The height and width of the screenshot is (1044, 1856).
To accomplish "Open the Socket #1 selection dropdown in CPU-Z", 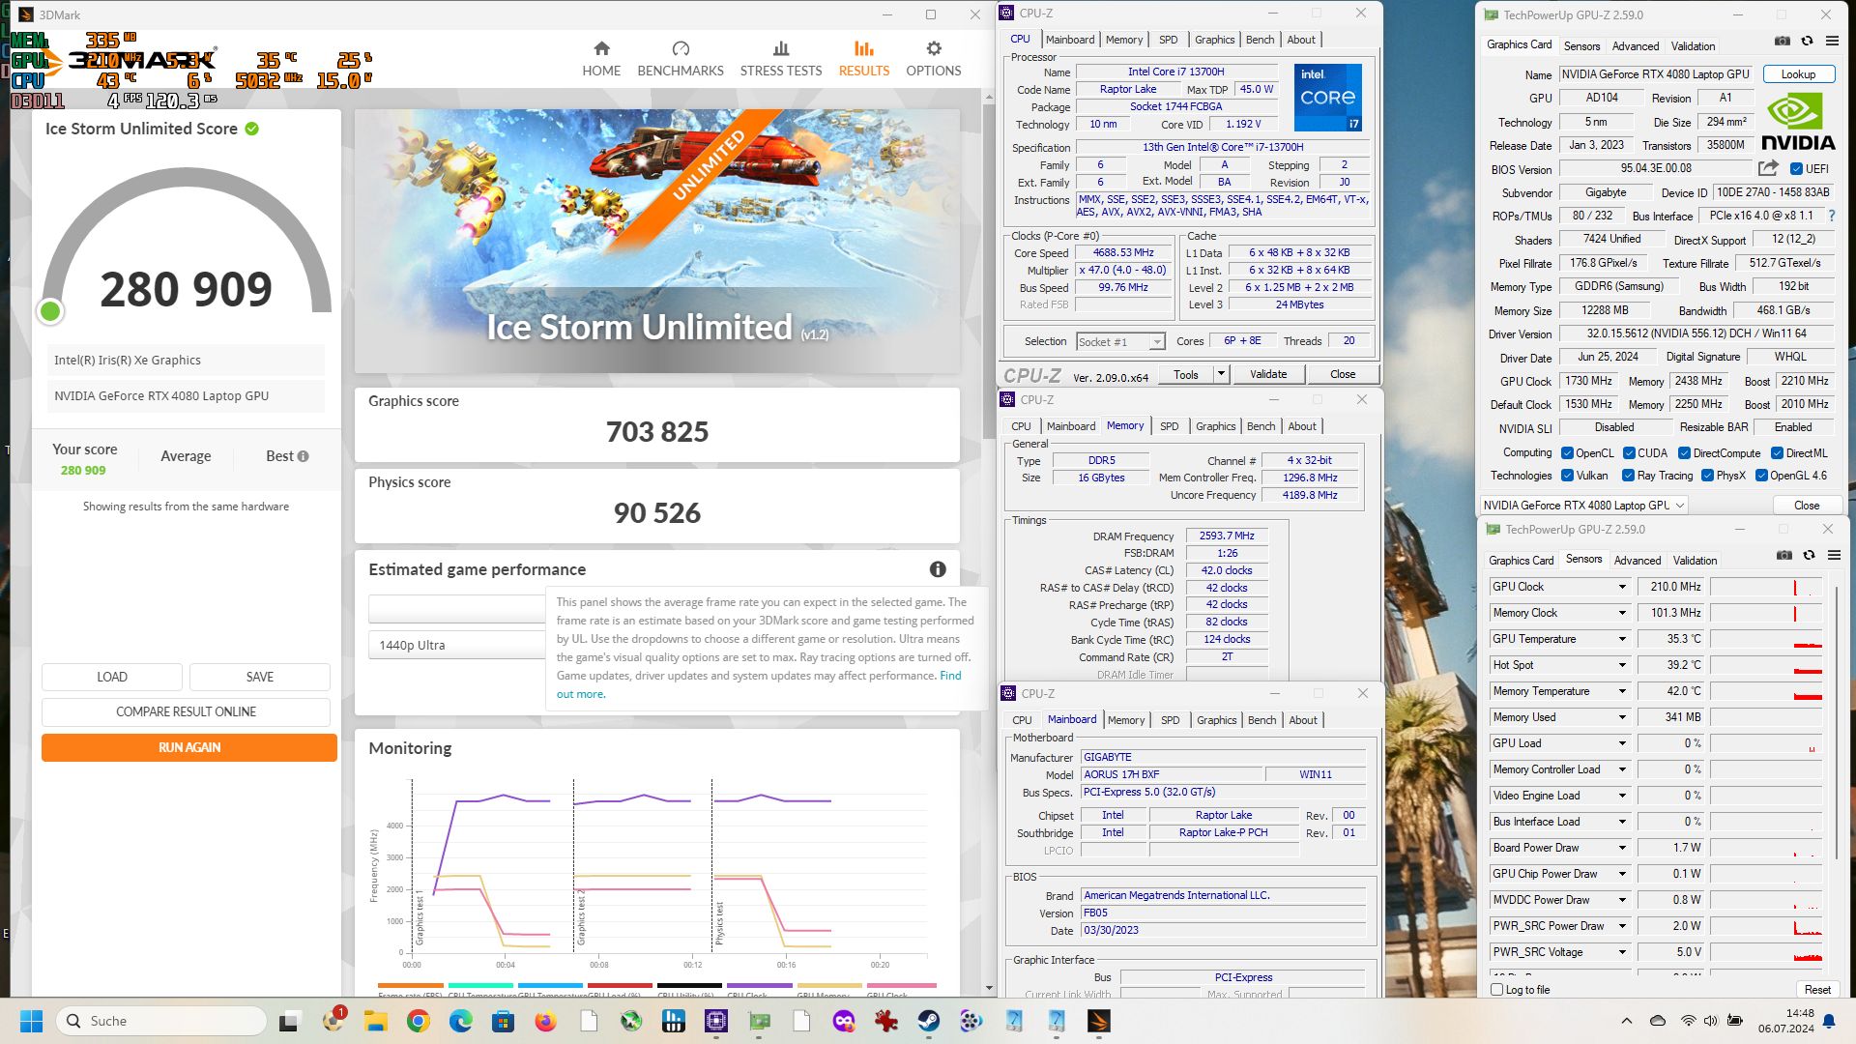I will [x=1120, y=341].
